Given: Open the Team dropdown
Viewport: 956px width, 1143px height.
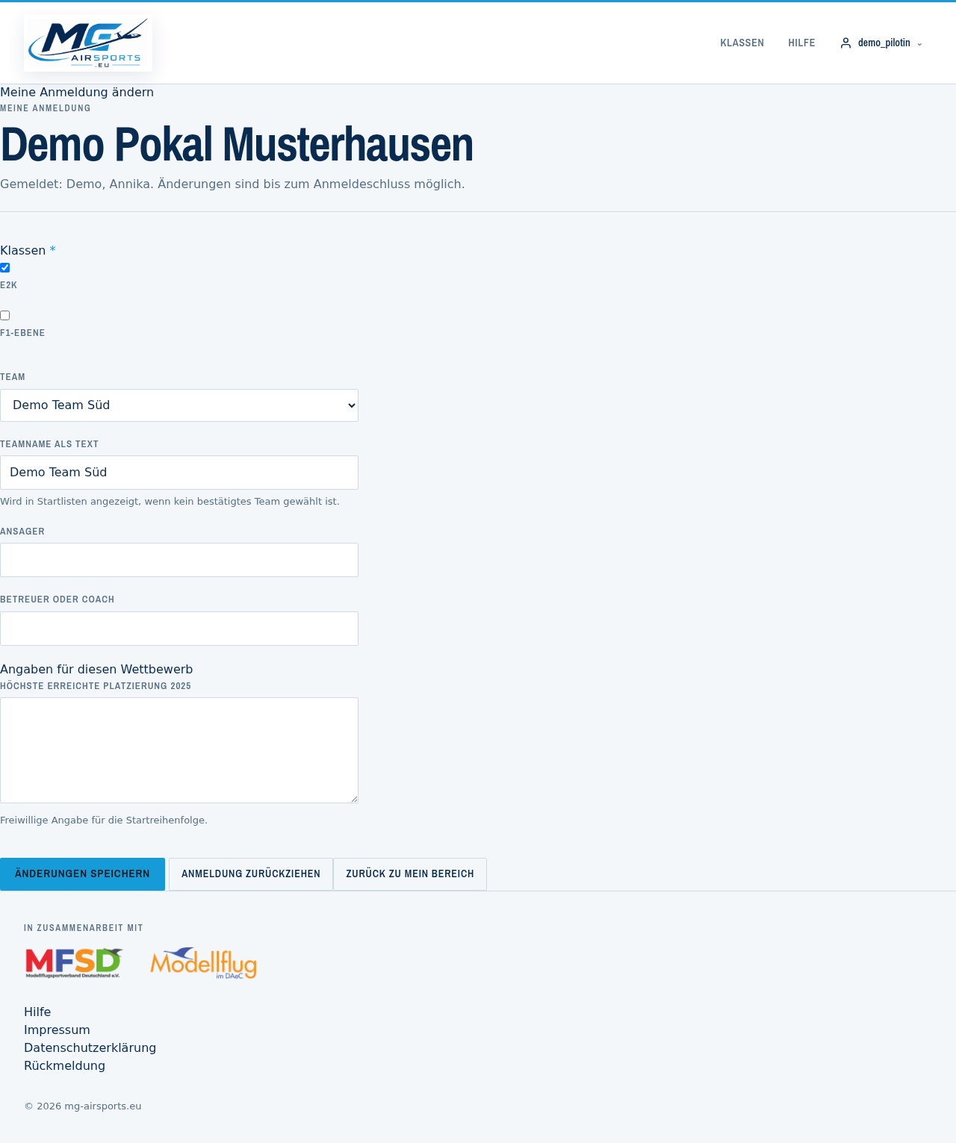Looking at the screenshot, I should click(179, 405).
